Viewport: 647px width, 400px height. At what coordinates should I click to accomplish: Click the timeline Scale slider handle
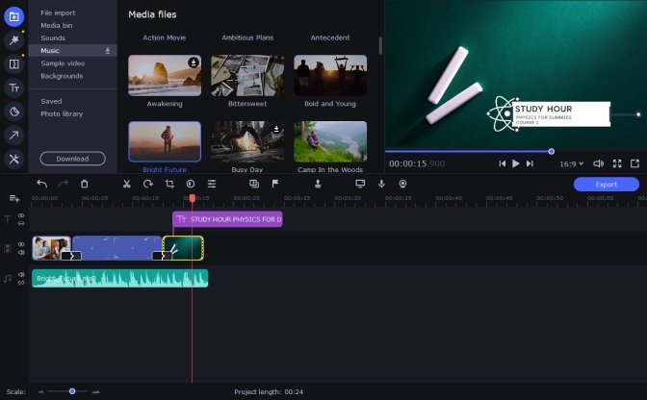pos(72,391)
